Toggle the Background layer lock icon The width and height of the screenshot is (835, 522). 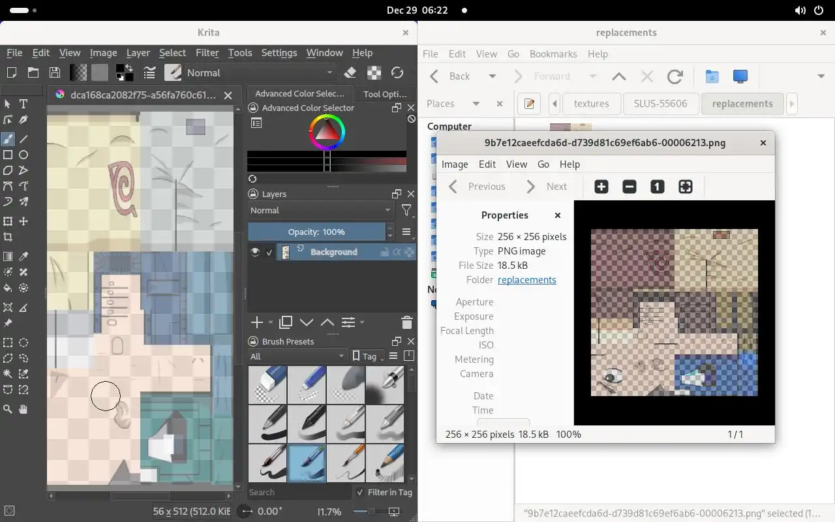[385, 252]
